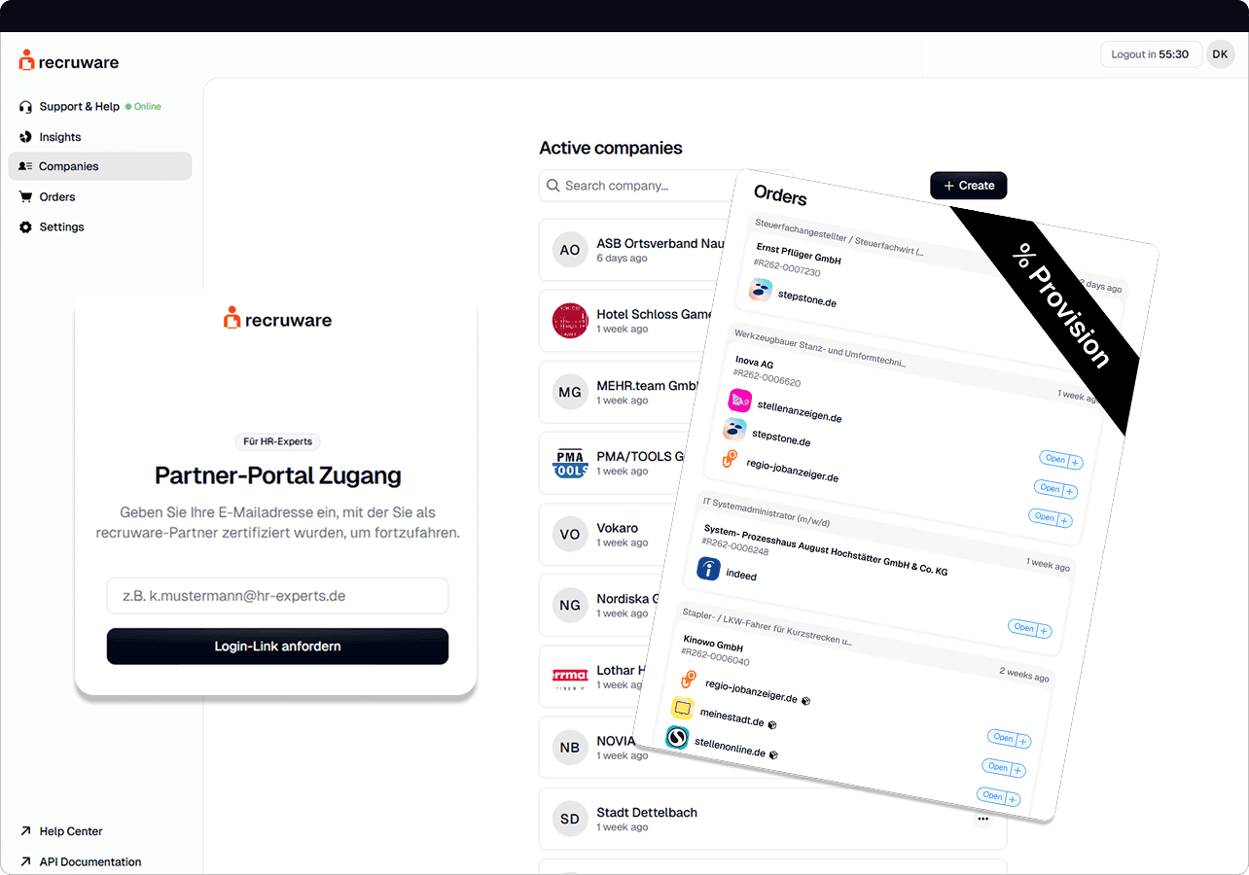1249x875 pixels.
Task: Click the Logout timer button
Action: pos(1151,54)
